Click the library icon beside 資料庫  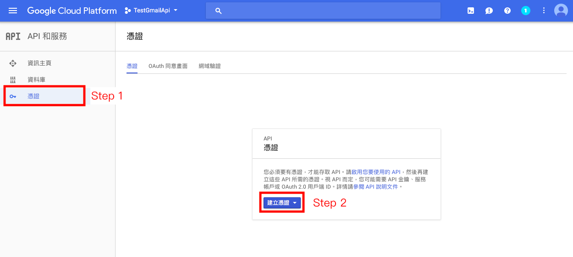[13, 80]
